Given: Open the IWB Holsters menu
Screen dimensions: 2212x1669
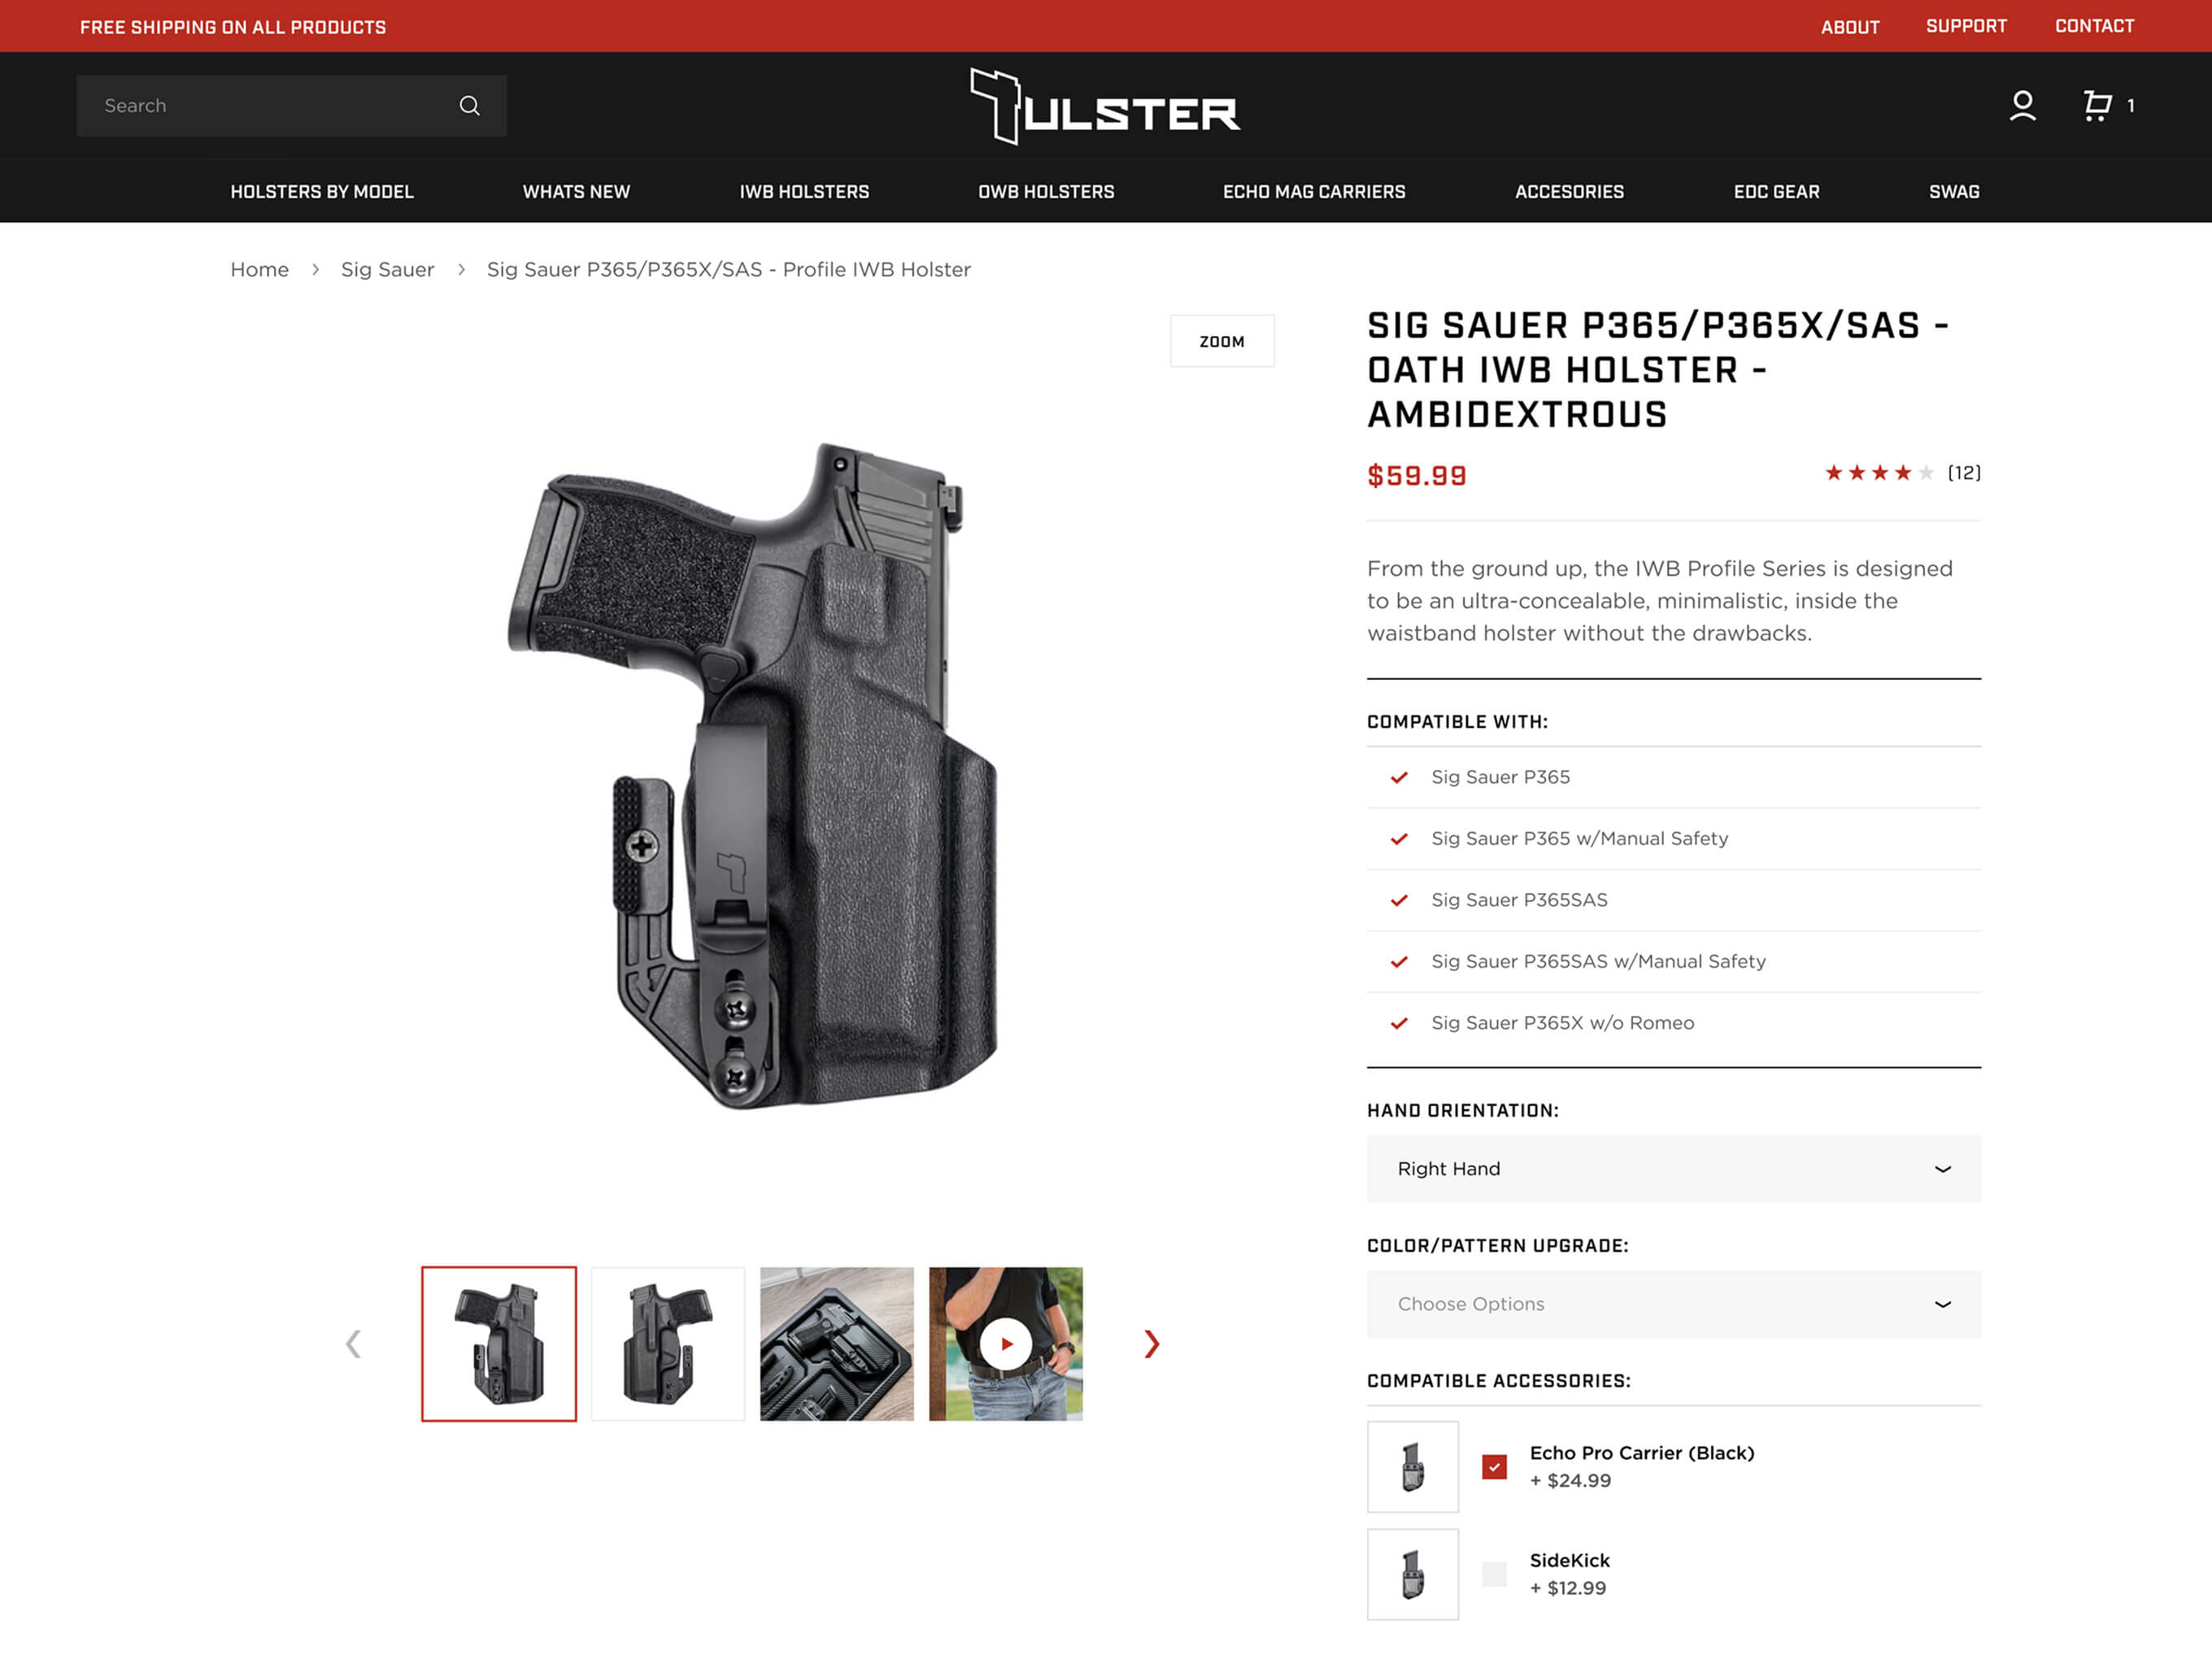Looking at the screenshot, I should tap(804, 191).
